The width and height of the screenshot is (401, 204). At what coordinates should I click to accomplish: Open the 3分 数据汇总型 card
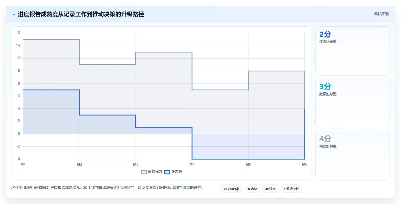pos(353,103)
